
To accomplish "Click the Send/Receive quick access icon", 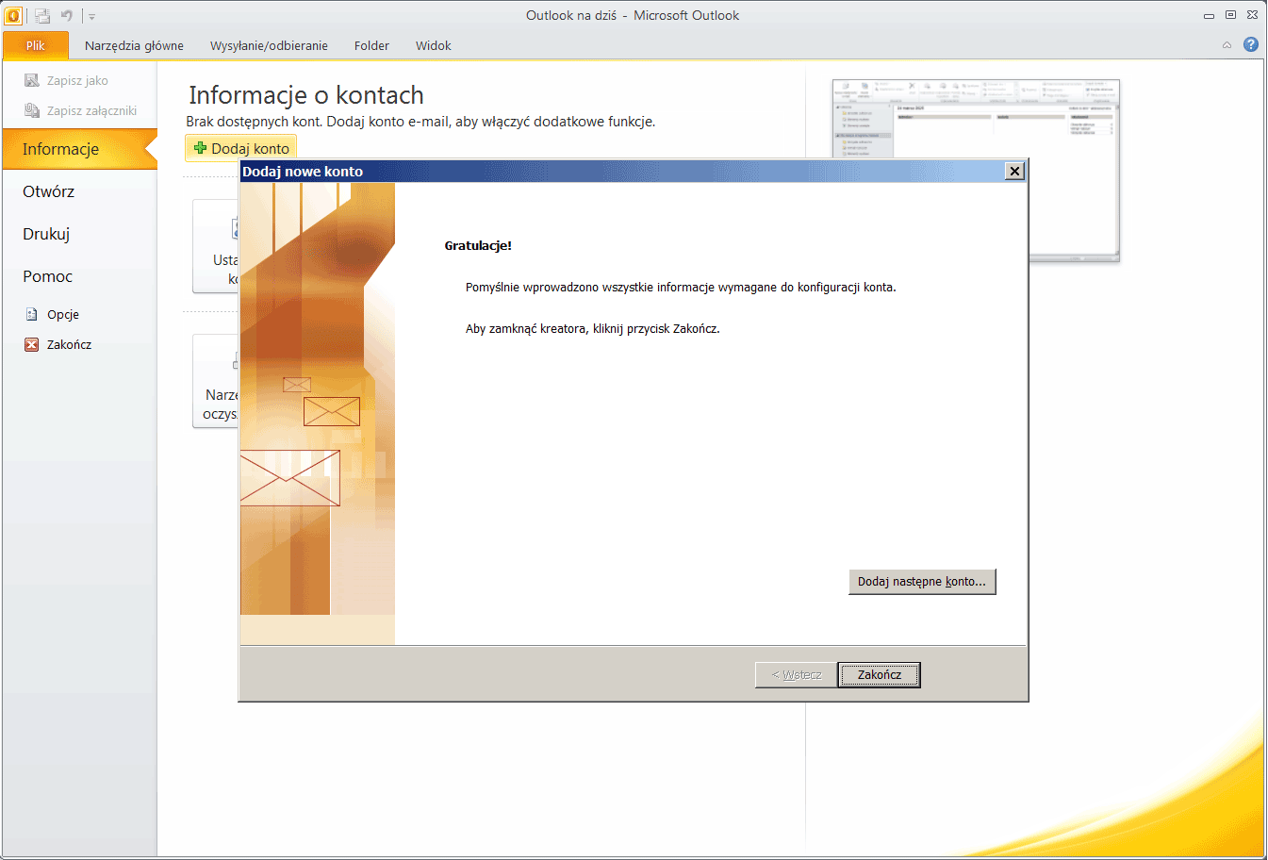I will 42,15.
